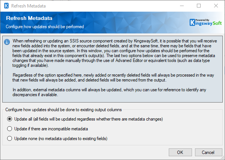Screen dimensions: 225x160
Task: Click the Cancel button
Action: pos(208,152)
